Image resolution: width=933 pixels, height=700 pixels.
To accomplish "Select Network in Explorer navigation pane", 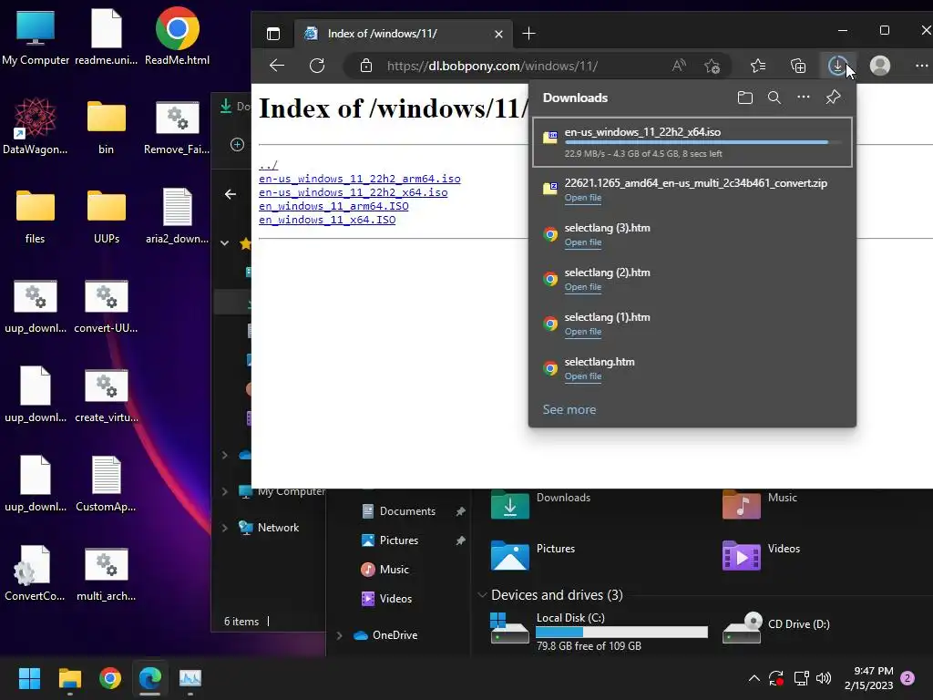I will (279, 528).
